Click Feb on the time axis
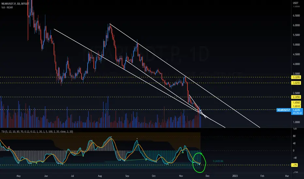The image size is (304, 179). 262,176
